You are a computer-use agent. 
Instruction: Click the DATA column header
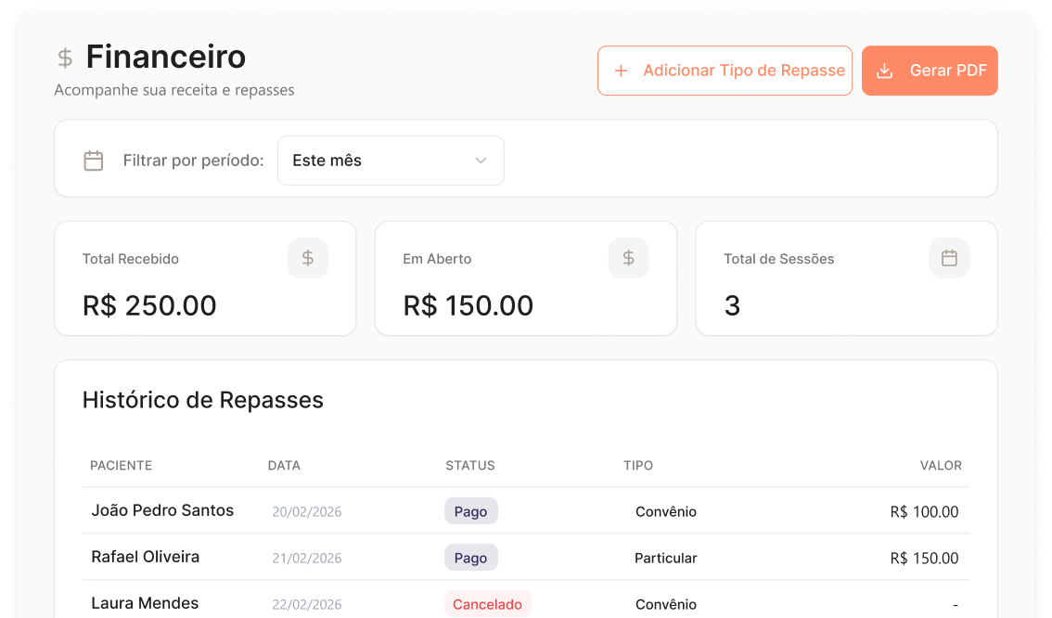285,466
